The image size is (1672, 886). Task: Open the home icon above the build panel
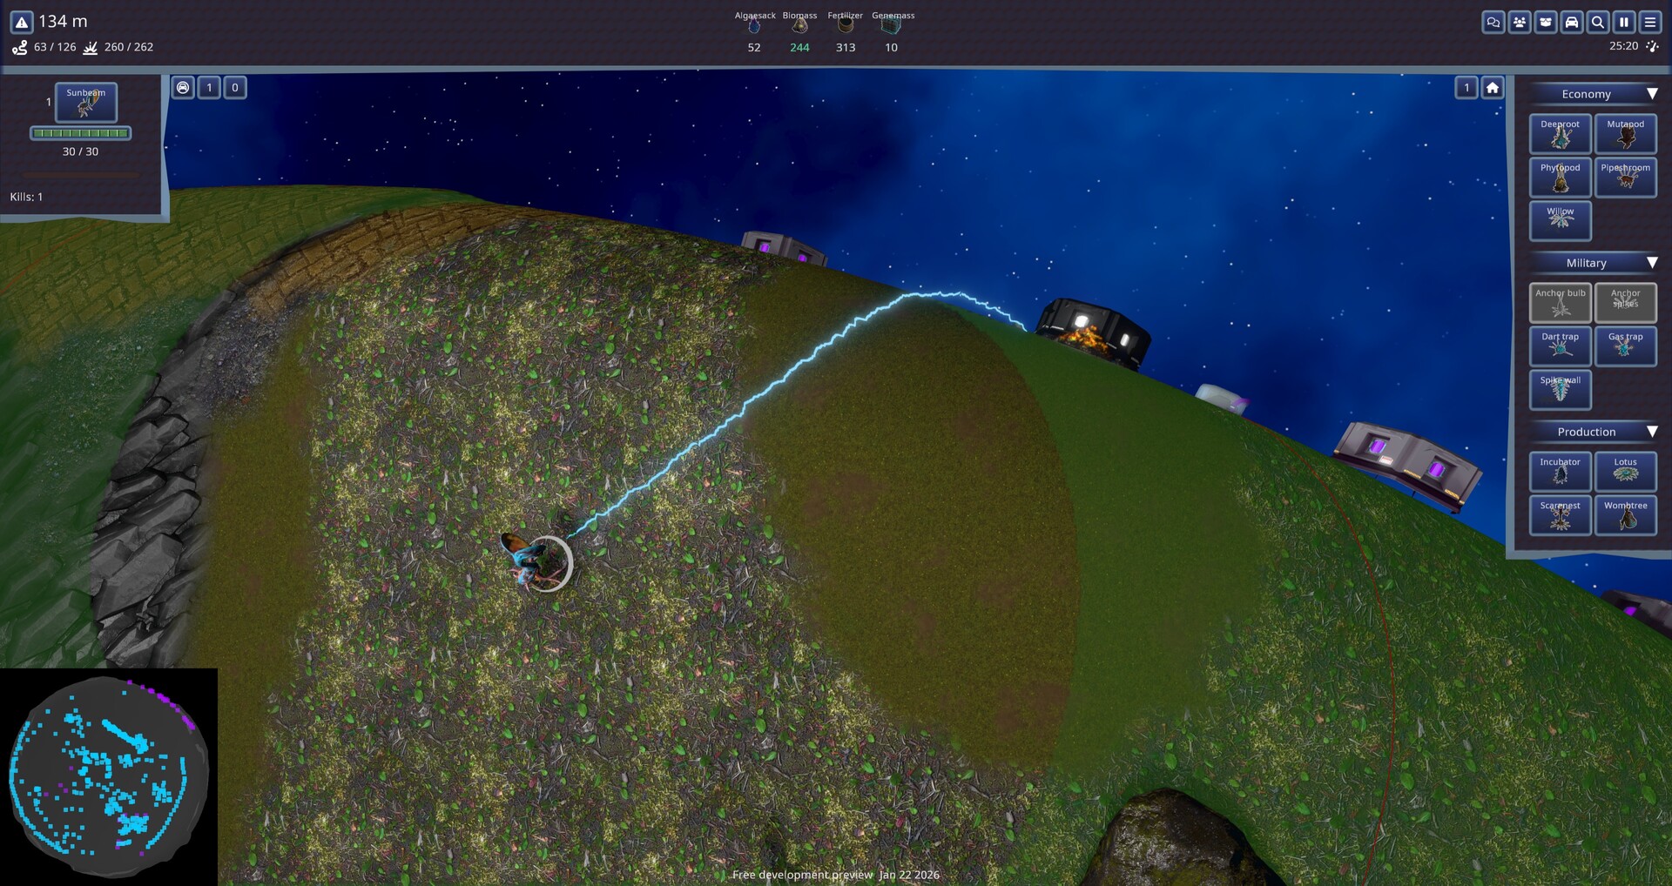tap(1493, 88)
